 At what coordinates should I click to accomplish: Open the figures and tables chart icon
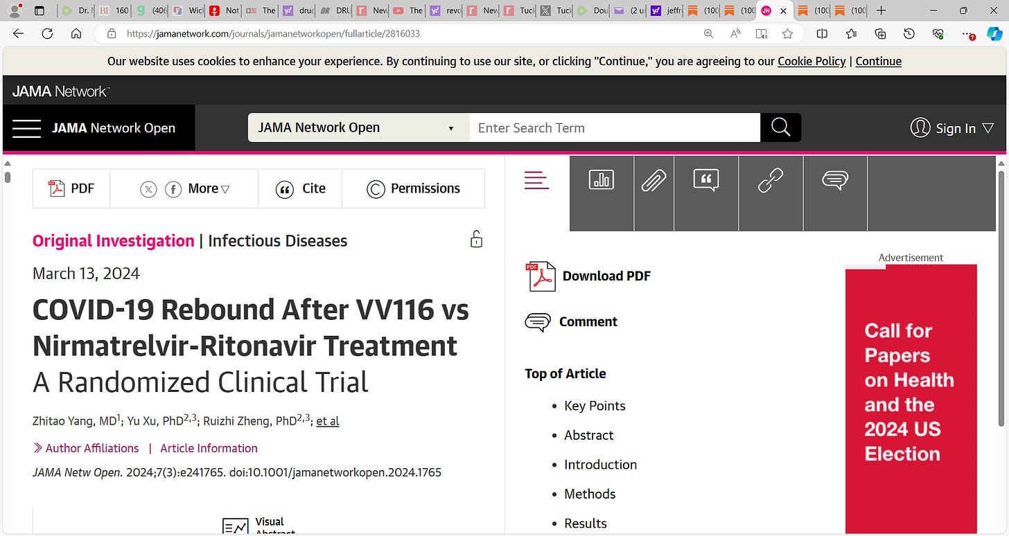(601, 181)
